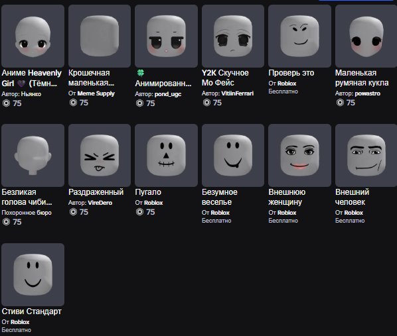Click the Пугало item title
The width and height of the screenshot is (397, 336).
tap(148, 192)
